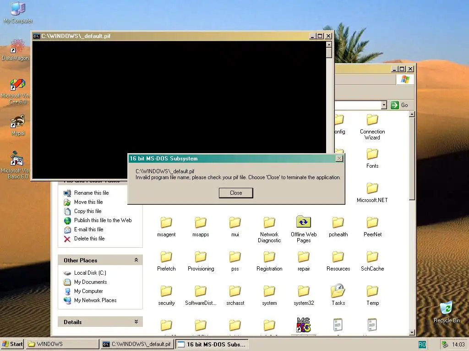This screenshot has height=351, width=469.
Task: Select the pchealth folder
Action: [x=338, y=227]
